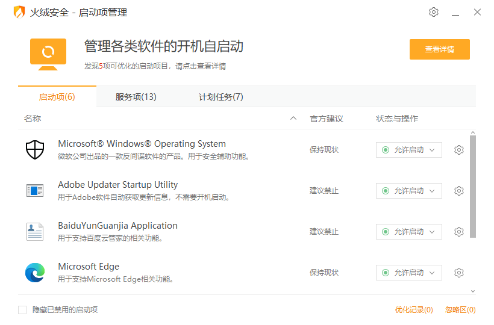
Task: Click description 微软公司出品的一款反间谍软件的产品
Action: (x=154, y=156)
